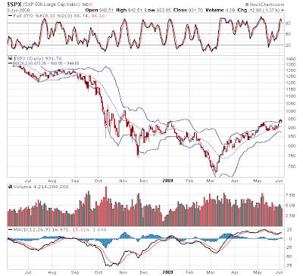Click the 2.5B volume axis label
Viewport: 303px width, 276px height.
(290, 216)
